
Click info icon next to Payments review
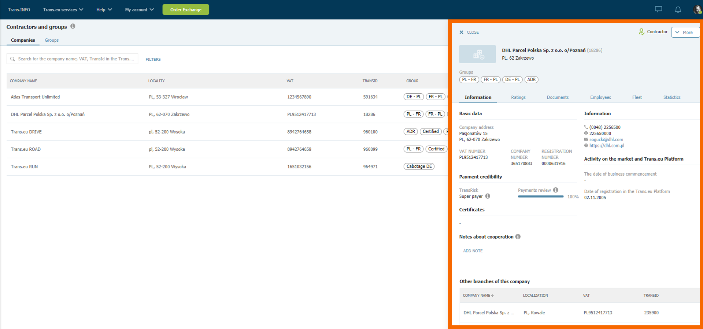(x=556, y=190)
